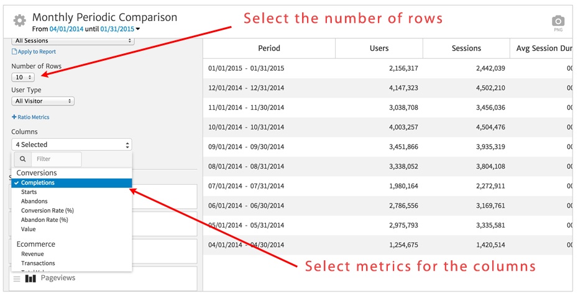Click the Ratio Metrics link

(30, 117)
